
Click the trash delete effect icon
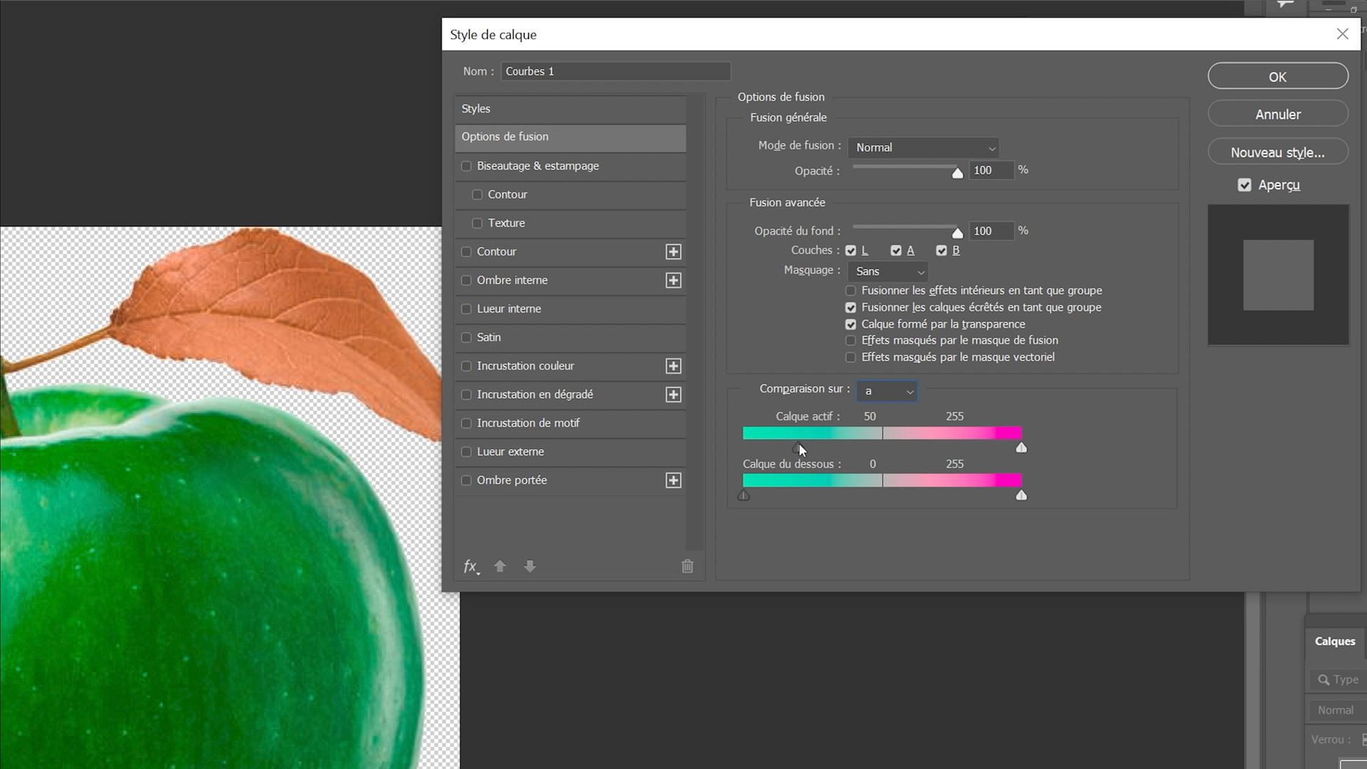point(687,566)
